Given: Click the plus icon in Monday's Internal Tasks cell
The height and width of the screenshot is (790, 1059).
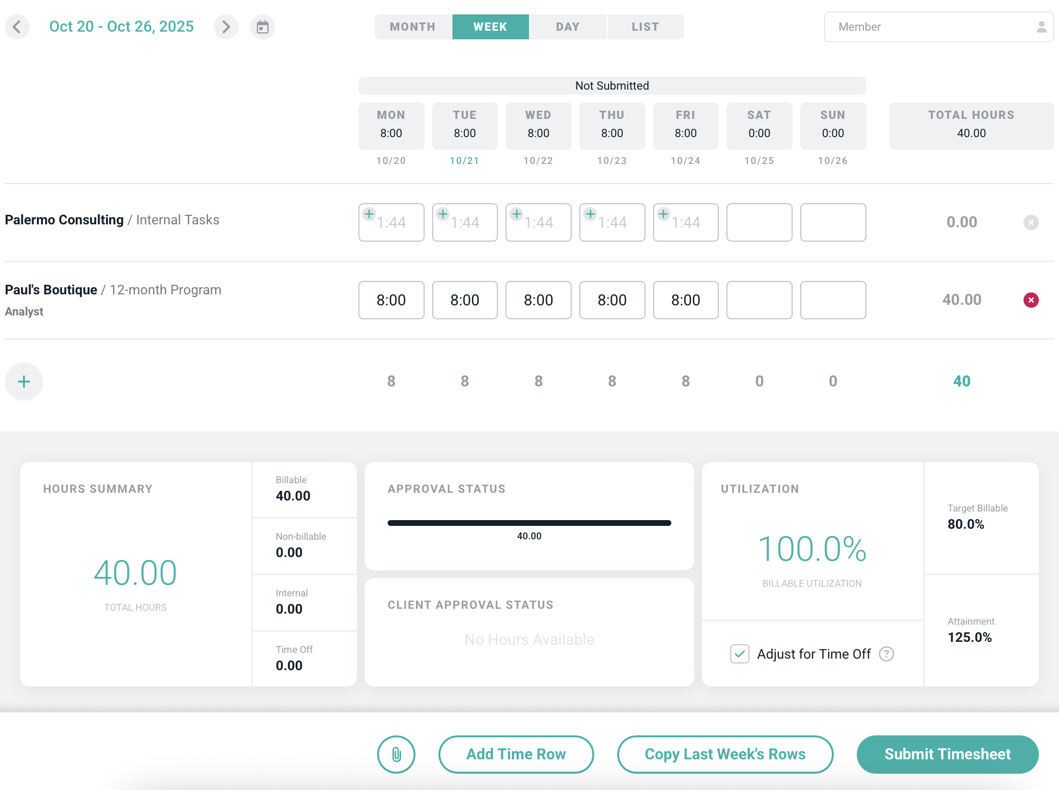Looking at the screenshot, I should click(x=369, y=214).
